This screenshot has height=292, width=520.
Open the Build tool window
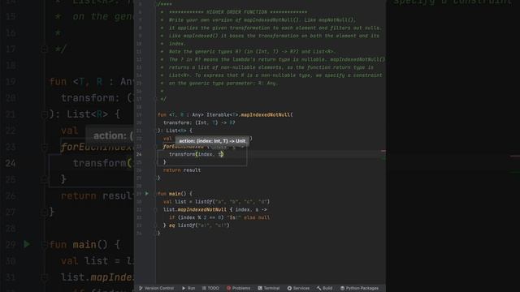click(x=324, y=288)
